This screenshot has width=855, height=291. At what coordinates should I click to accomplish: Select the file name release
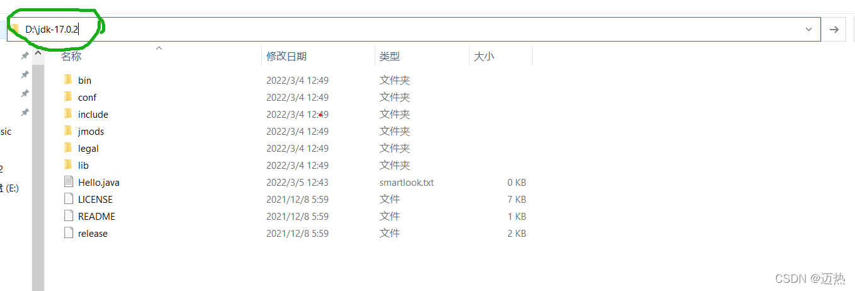coord(93,234)
